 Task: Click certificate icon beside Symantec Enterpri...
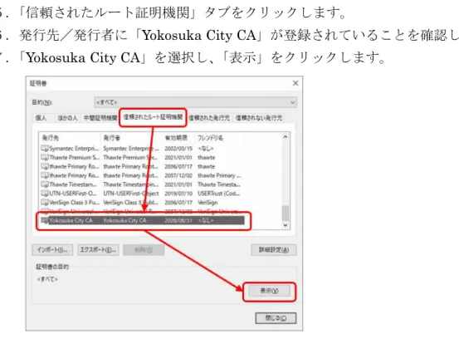tap(45, 149)
